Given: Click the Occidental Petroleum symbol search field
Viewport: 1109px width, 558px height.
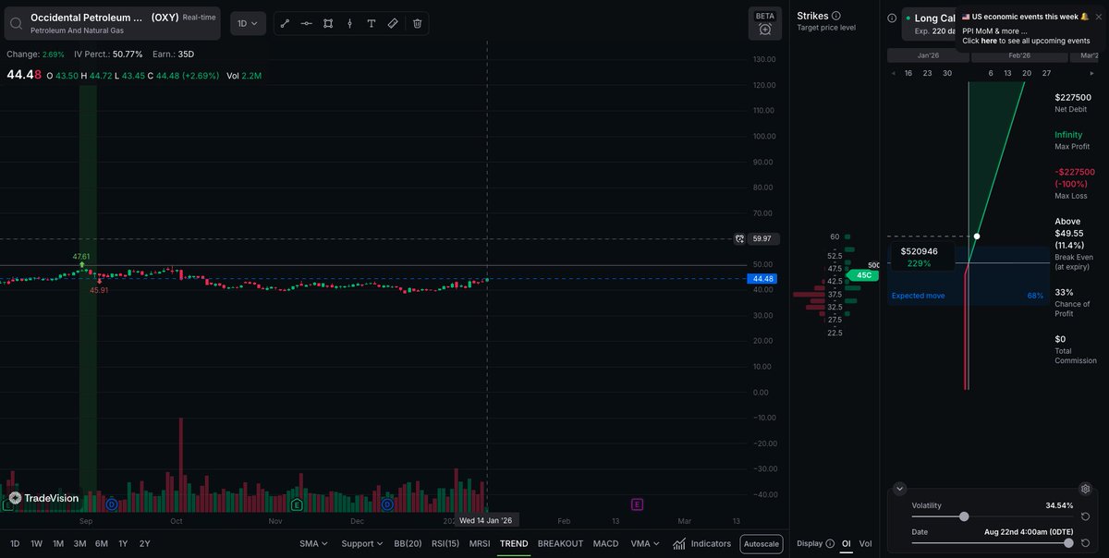Looking at the screenshot, I should [112, 23].
